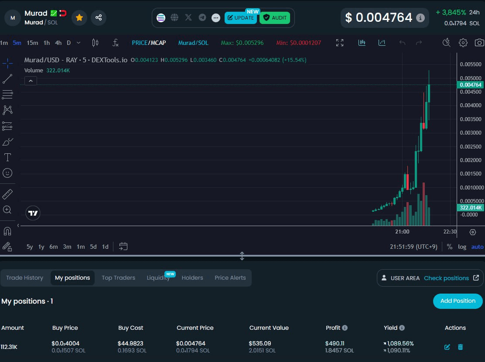Set chart range to 1y
This screenshot has height=362, width=485.
tap(41, 247)
